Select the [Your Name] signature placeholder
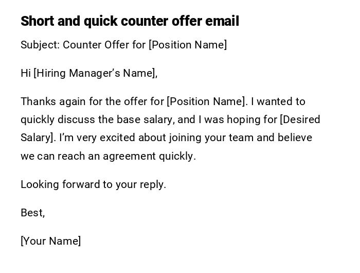 (50, 241)
